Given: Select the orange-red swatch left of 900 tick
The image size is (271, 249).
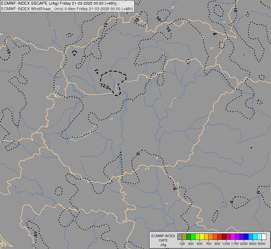Looking at the screenshot, I should coord(215,237).
